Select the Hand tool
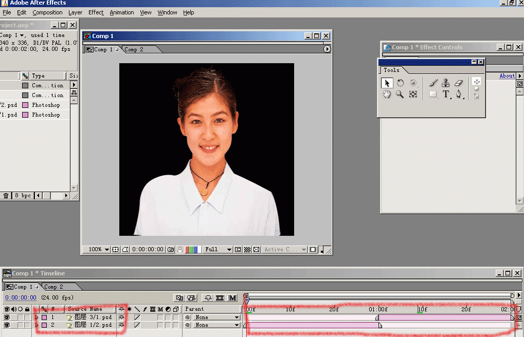Image resolution: width=524 pixels, height=337 pixels. 387,95
